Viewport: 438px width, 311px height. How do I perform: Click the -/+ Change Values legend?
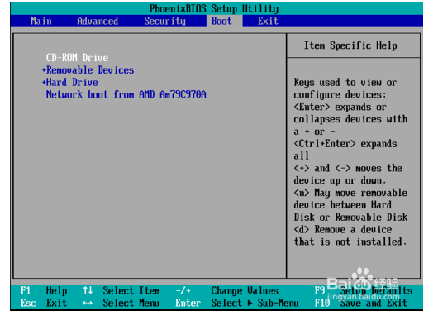click(x=226, y=291)
